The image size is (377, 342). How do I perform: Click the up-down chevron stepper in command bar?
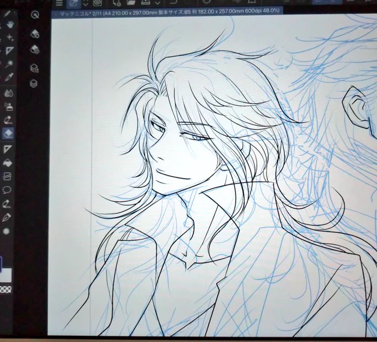click(x=85, y=3)
